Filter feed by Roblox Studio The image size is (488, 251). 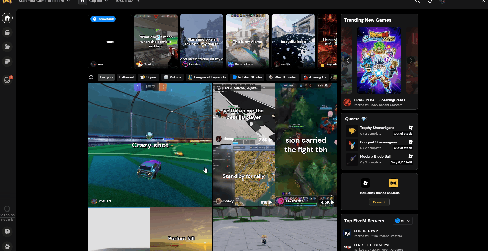tap(247, 77)
